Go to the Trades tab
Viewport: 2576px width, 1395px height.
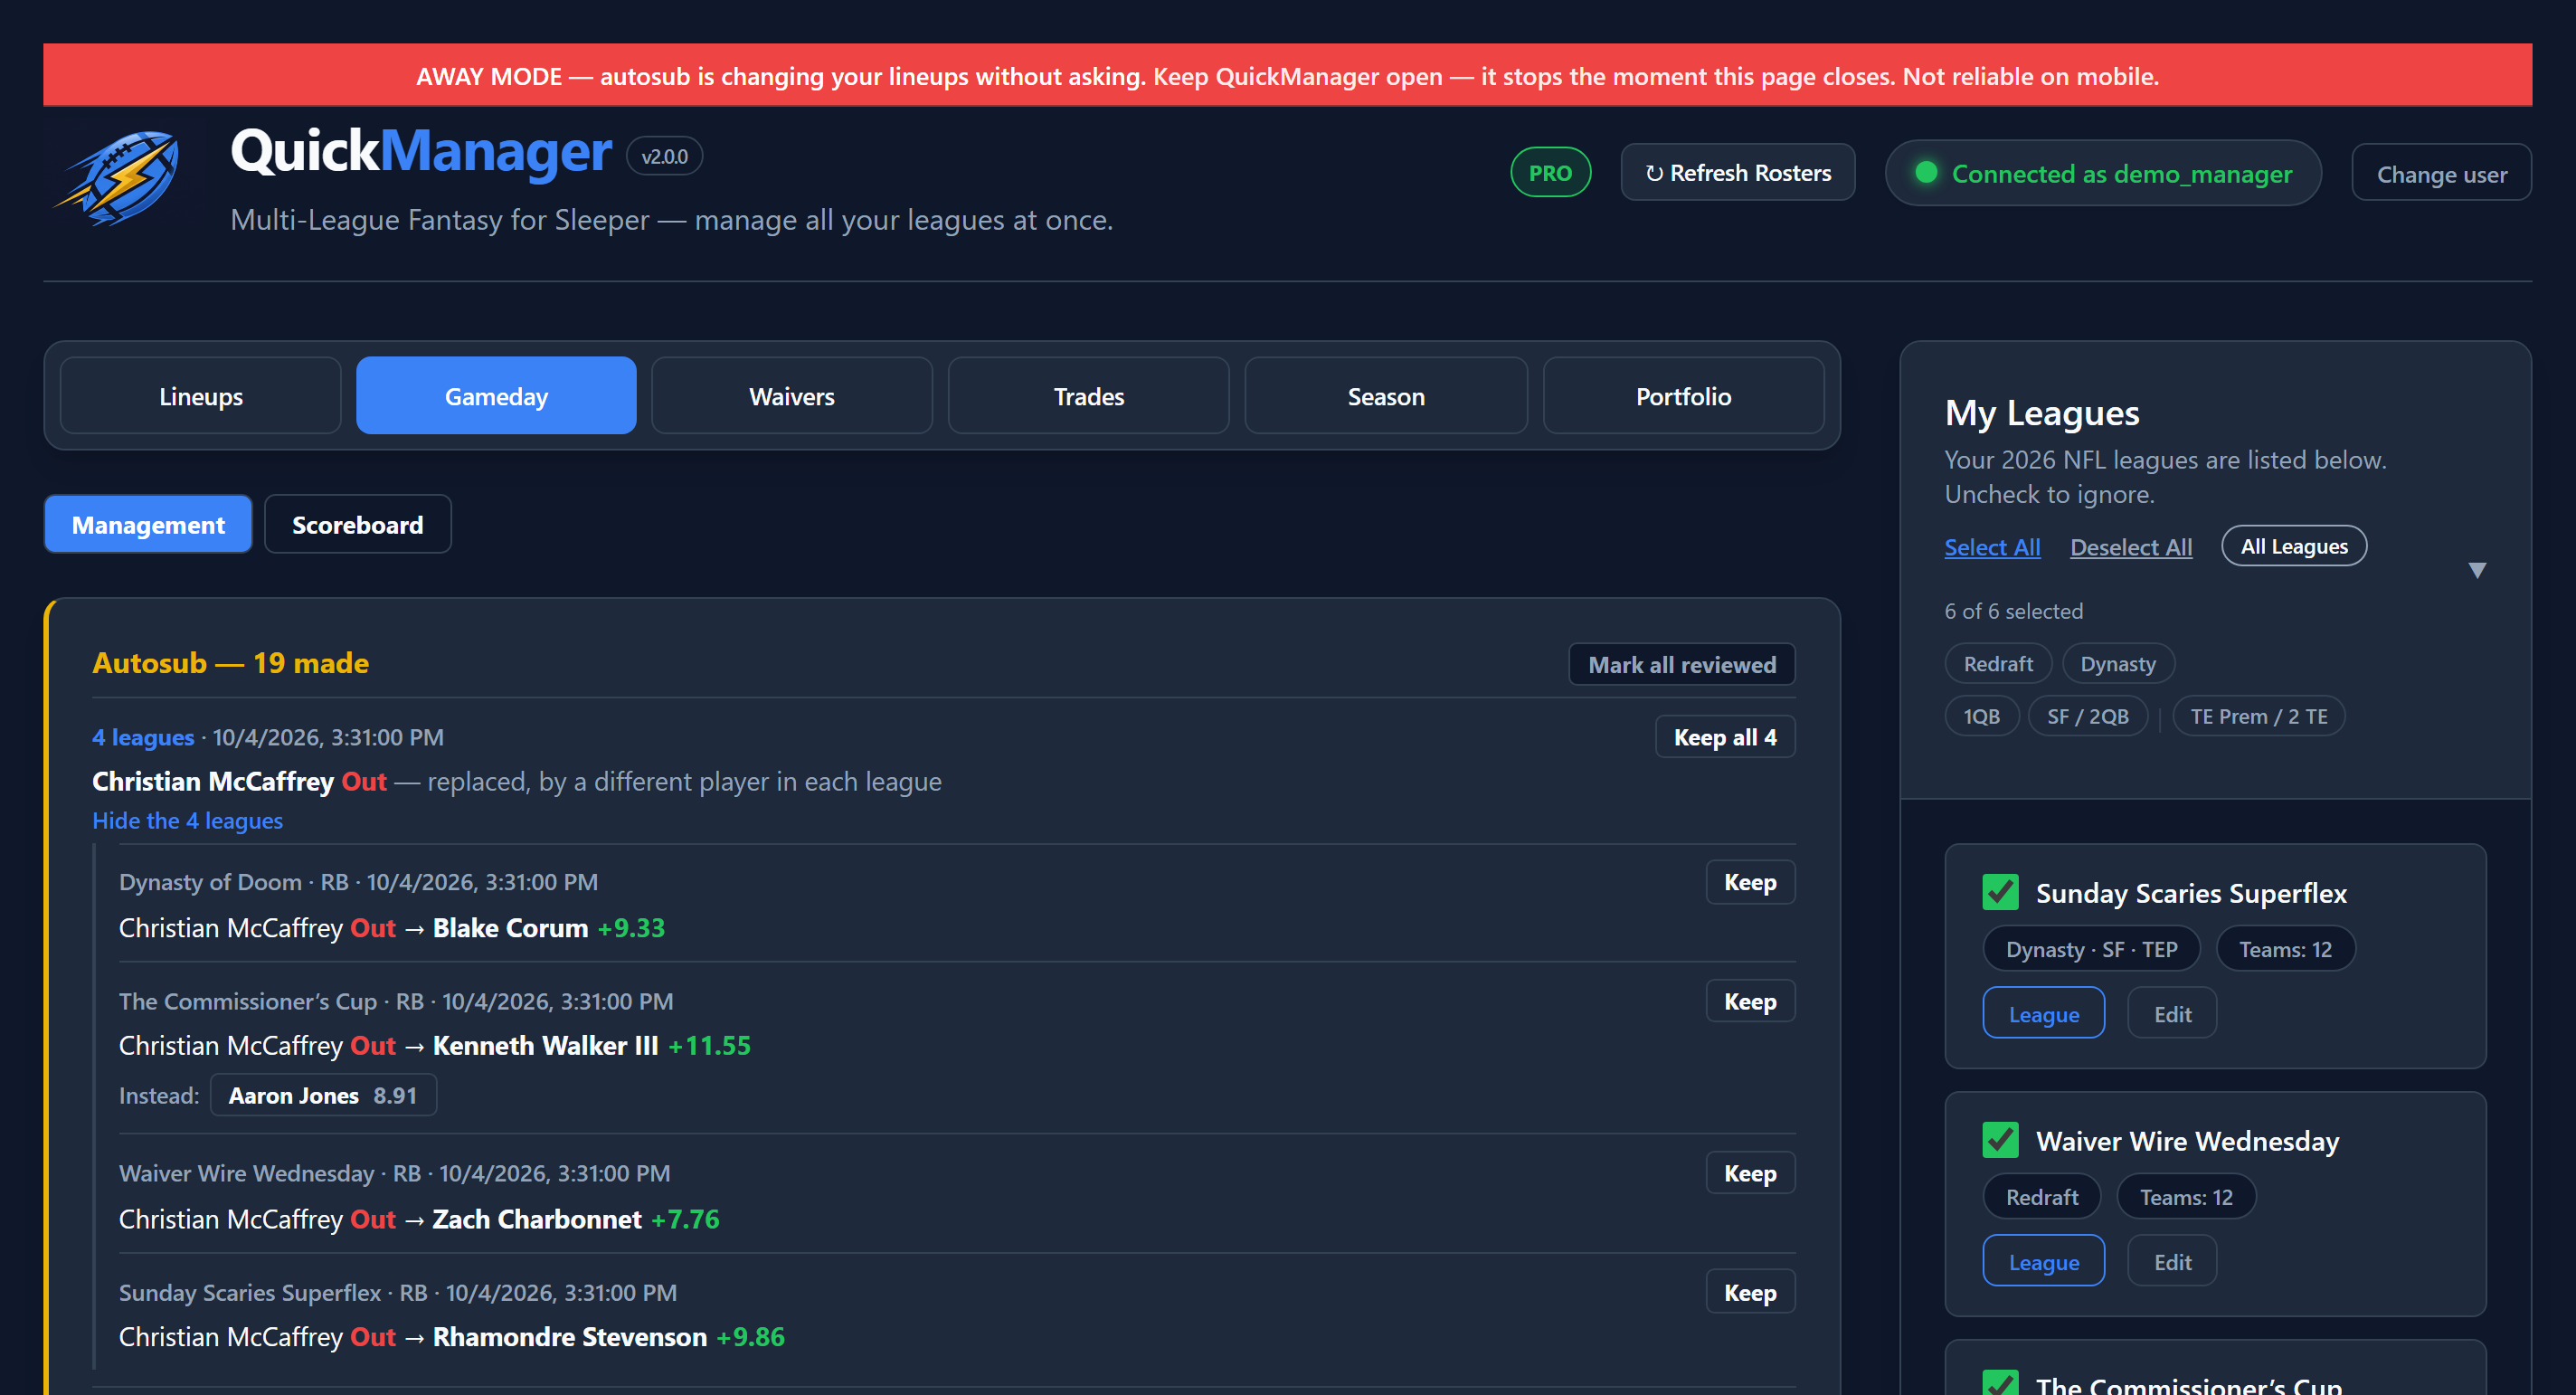click(x=1088, y=396)
